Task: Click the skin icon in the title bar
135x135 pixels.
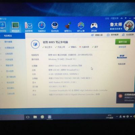Action: (122, 18)
